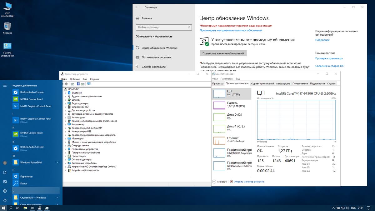375x211 pixels.
Task: Open Realtek Audio Console under recently added
Action: coord(32,92)
